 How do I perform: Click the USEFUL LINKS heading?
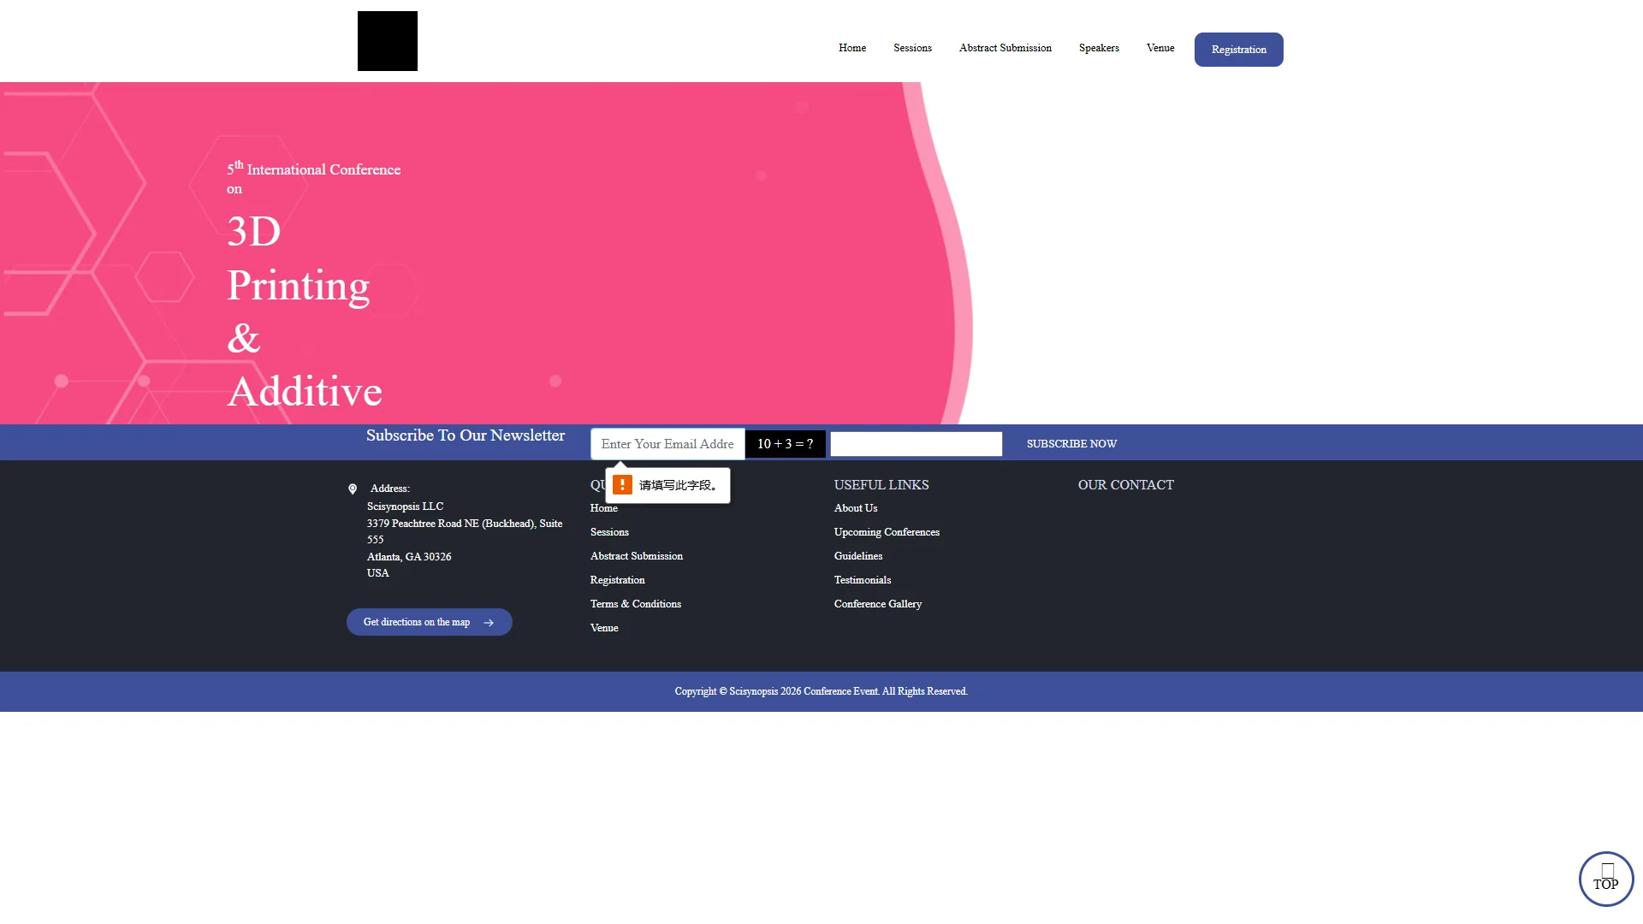(881, 485)
